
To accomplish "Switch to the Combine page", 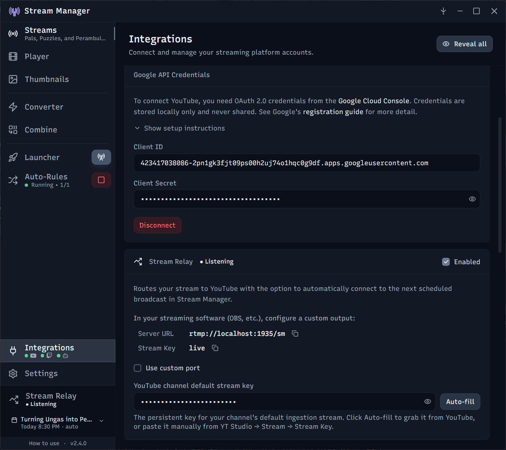I will coord(58,130).
